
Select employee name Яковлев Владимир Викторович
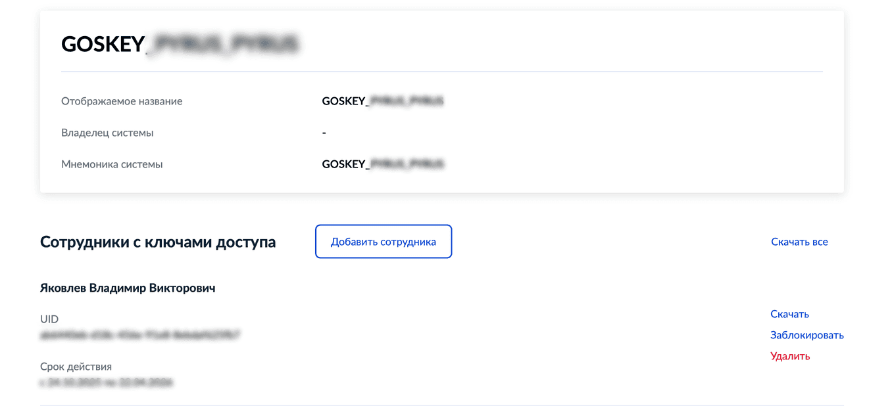(128, 288)
